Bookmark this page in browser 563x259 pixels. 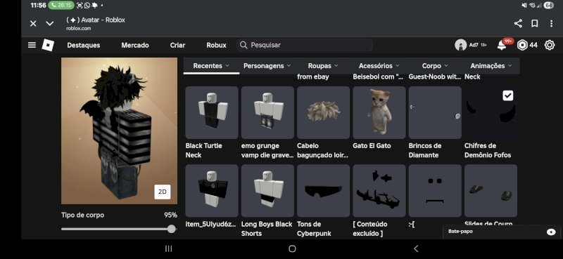click(x=535, y=24)
